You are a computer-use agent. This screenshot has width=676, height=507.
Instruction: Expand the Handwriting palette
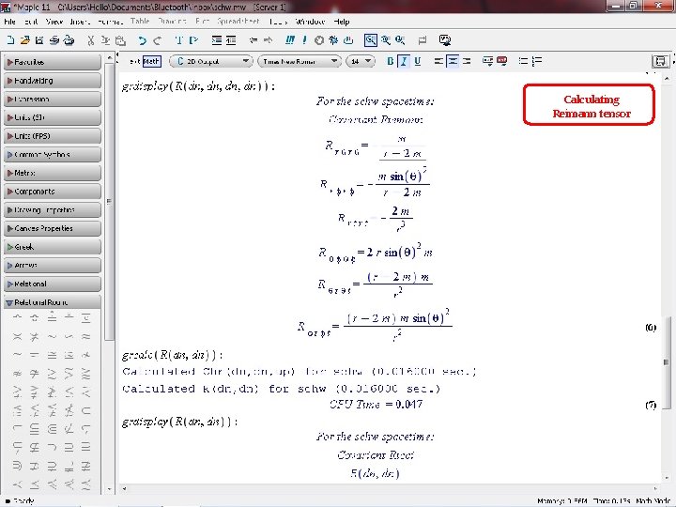[53, 81]
